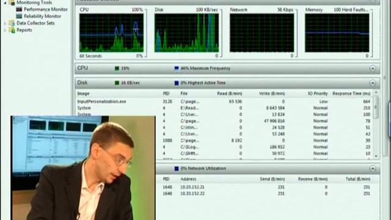Click blue swatch beside Highest Active Time
Viewport: 391px width, 220px height.
pyautogui.click(x=177, y=83)
